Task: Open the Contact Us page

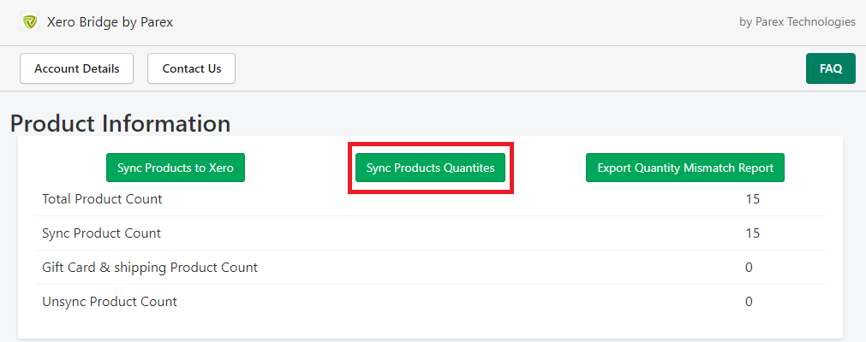Action: (192, 68)
